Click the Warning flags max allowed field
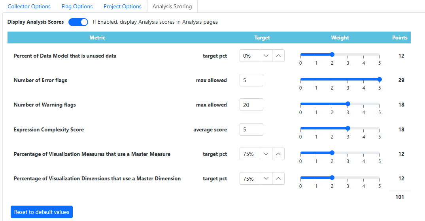 251,105
